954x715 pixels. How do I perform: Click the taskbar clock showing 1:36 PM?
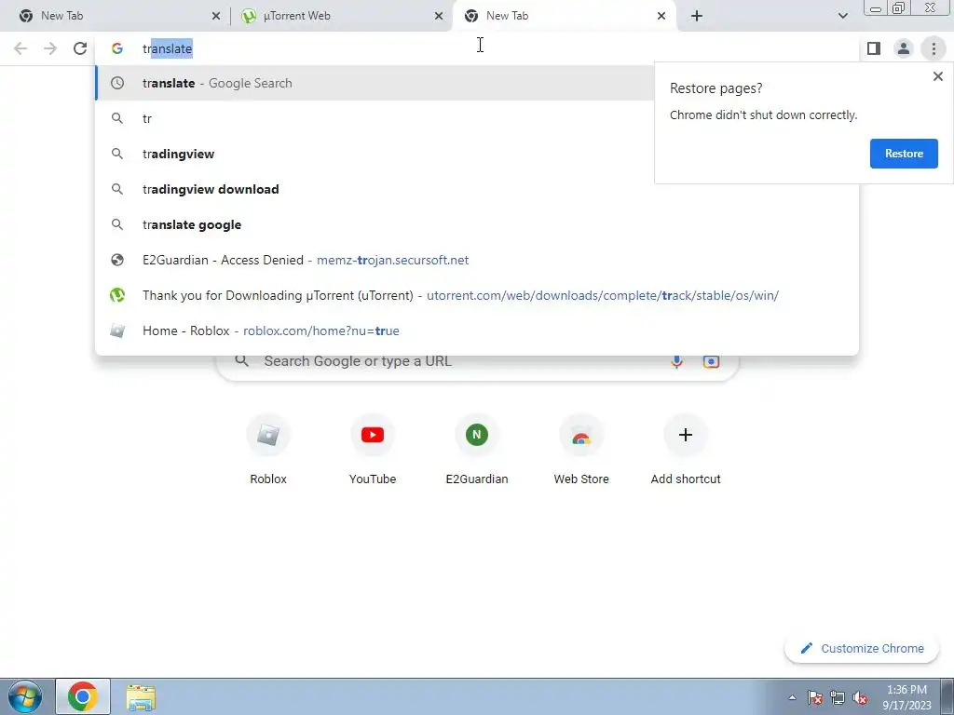point(906,697)
